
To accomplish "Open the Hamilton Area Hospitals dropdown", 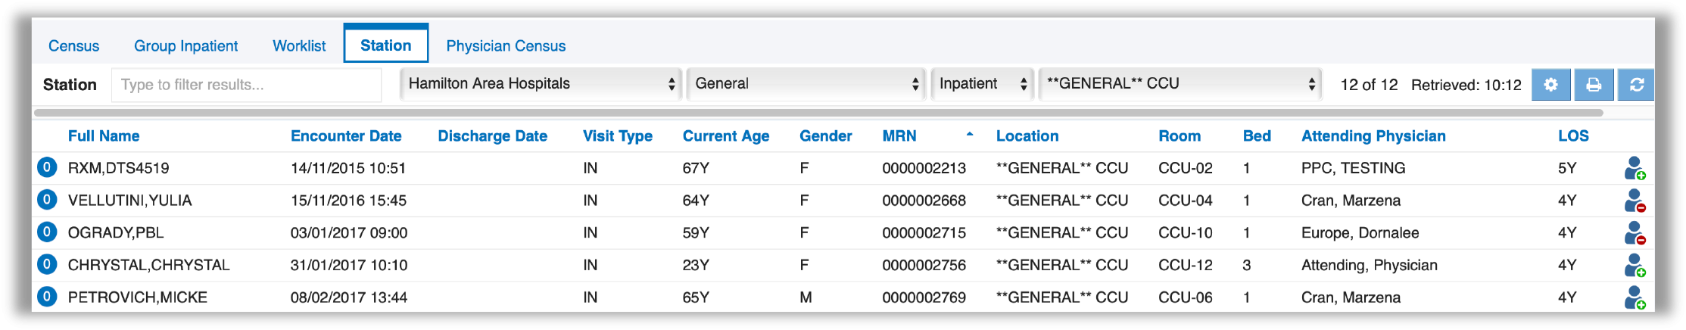I will coord(541,84).
